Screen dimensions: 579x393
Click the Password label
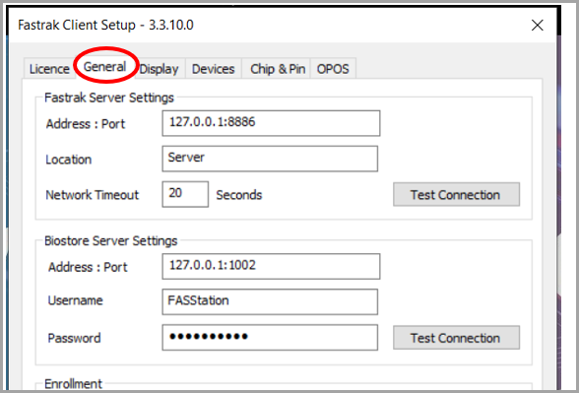[x=74, y=339]
